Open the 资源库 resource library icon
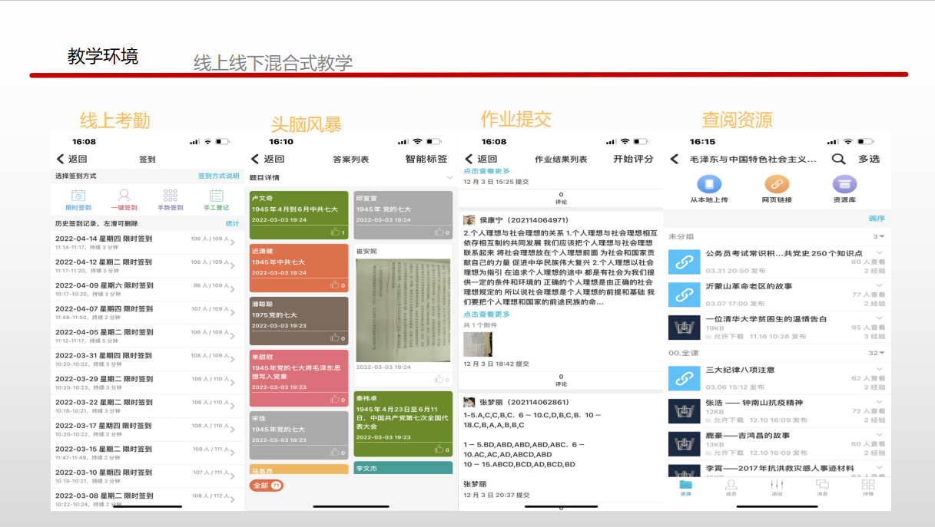 844,185
